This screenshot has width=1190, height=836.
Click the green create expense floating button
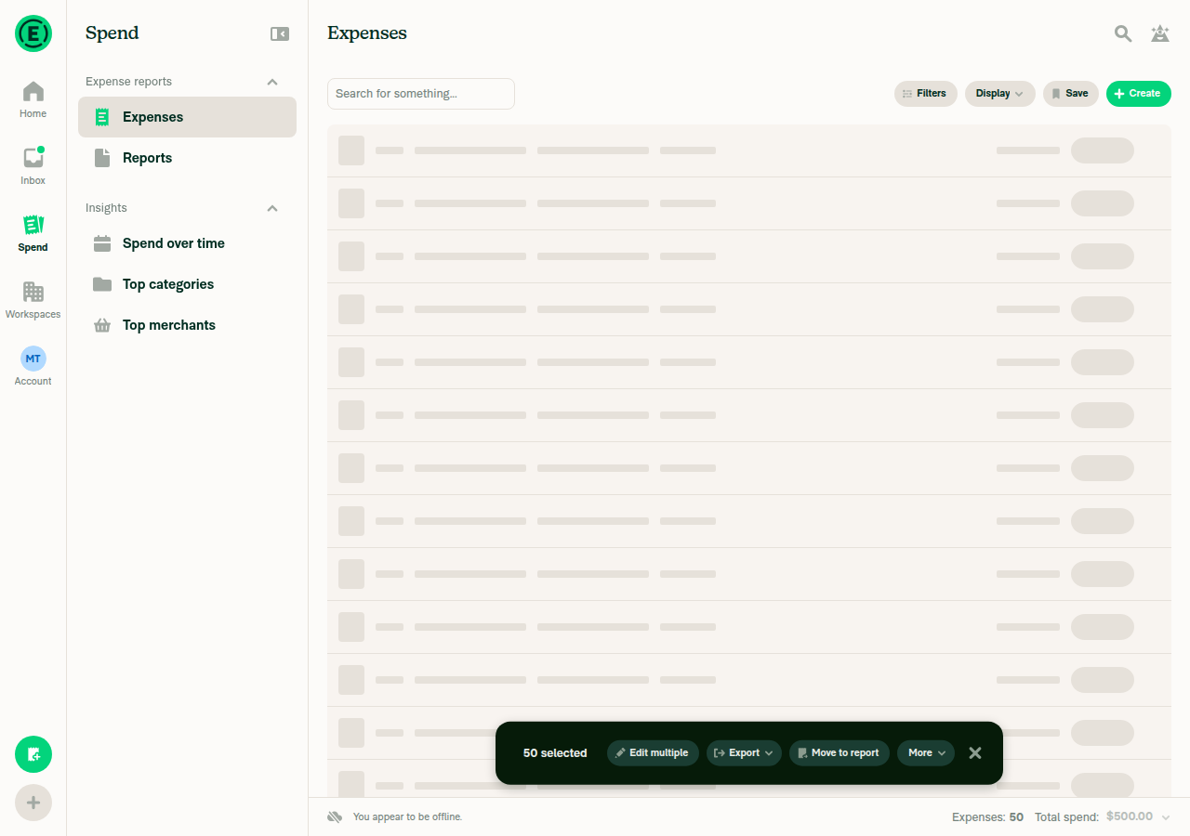(33, 754)
